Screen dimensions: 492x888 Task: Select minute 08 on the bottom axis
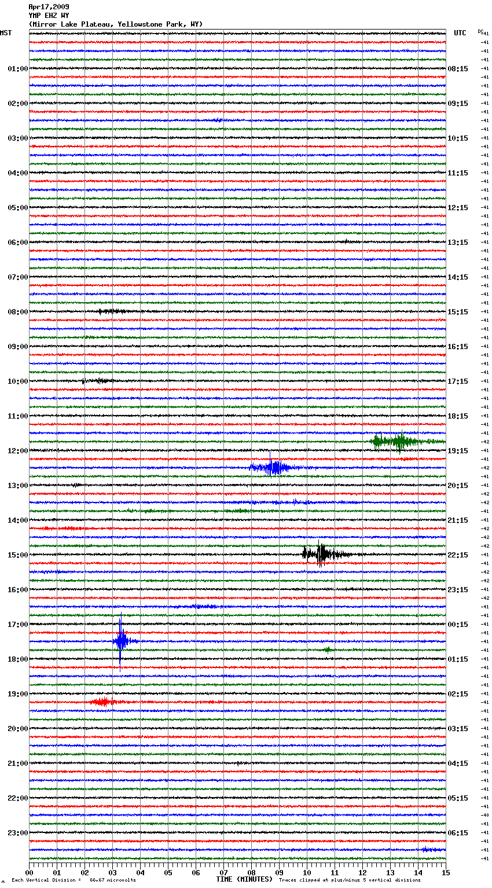tap(251, 872)
